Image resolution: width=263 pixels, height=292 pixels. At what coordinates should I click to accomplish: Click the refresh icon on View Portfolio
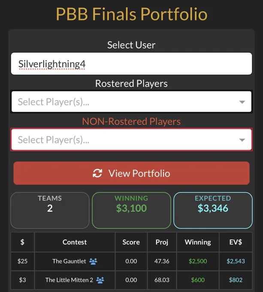pyautogui.click(x=97, y=173)
